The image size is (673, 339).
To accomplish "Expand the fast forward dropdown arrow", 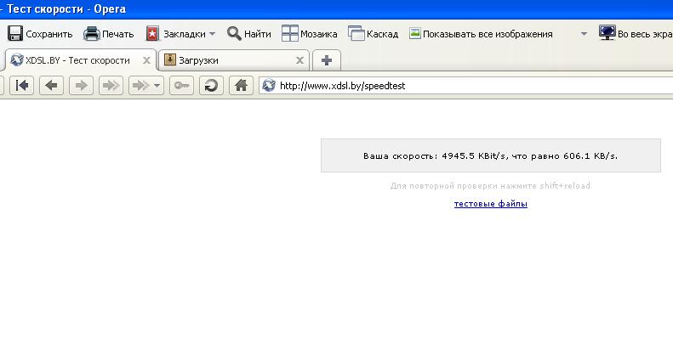I will coord(157,86).
